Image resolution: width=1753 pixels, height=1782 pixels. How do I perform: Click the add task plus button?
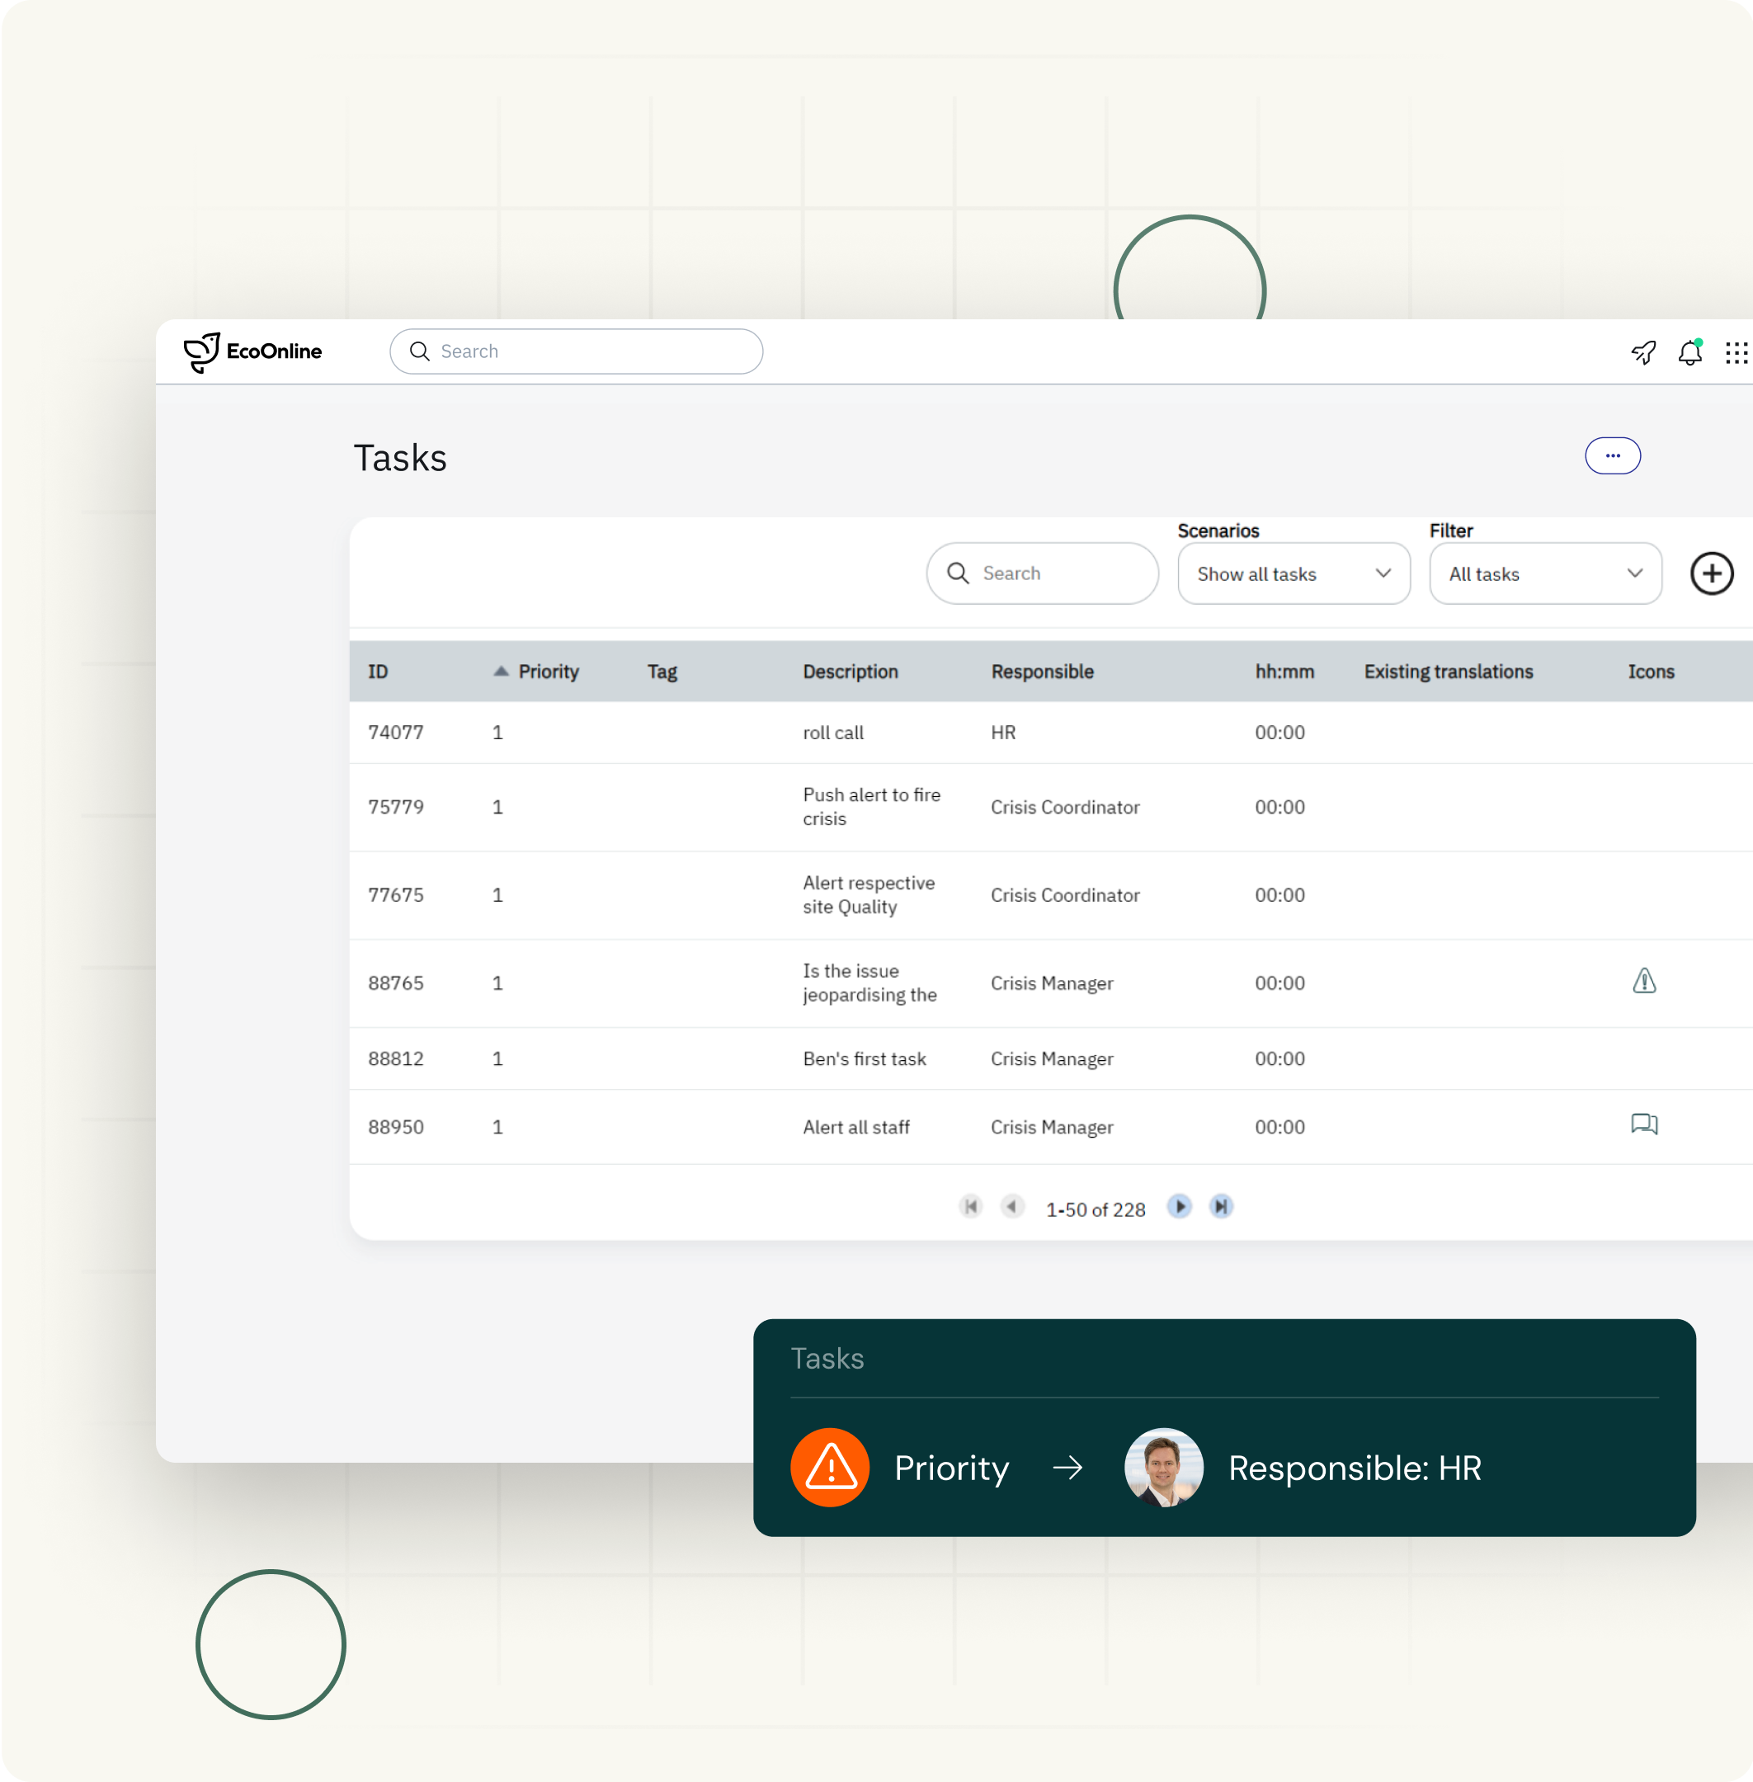(1711, 573)
